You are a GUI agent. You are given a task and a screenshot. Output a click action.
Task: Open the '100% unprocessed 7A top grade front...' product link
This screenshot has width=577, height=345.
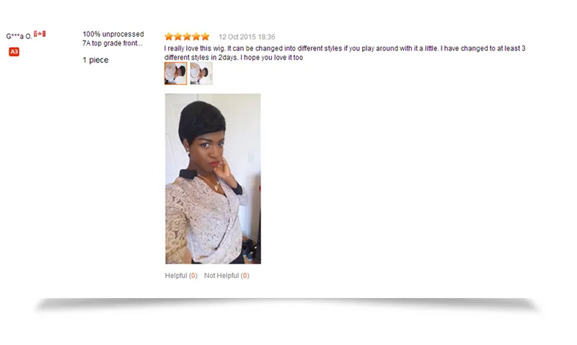(113, 39)
